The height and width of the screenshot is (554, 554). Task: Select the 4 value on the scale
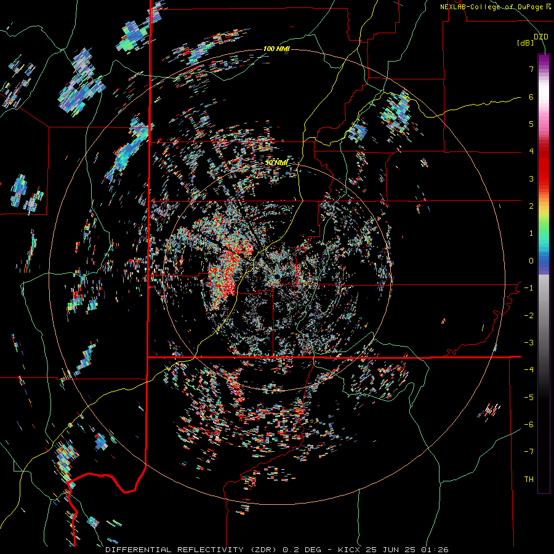coord(531,151)
